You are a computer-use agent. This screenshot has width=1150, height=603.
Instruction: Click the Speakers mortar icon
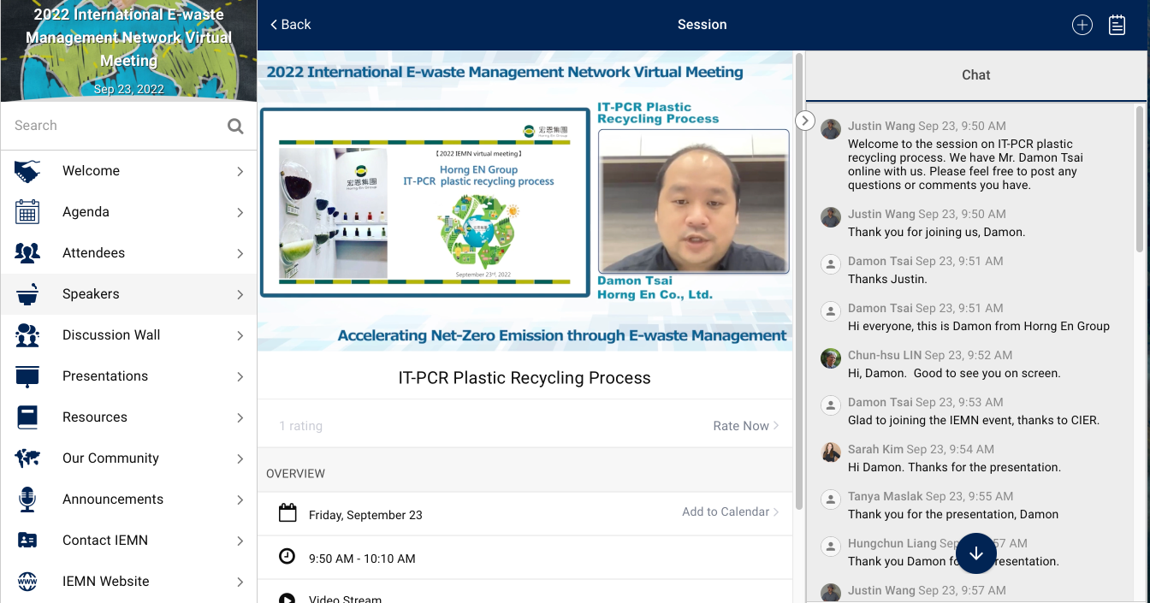tap(27, 294)
